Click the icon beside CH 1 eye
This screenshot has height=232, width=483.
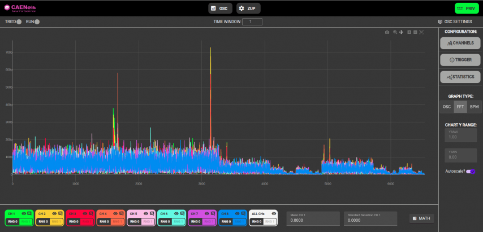click(x=29, y=213)
